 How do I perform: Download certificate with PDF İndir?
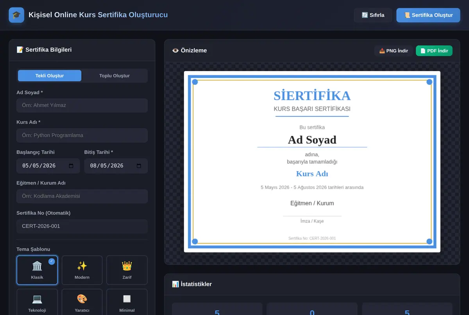434,51
